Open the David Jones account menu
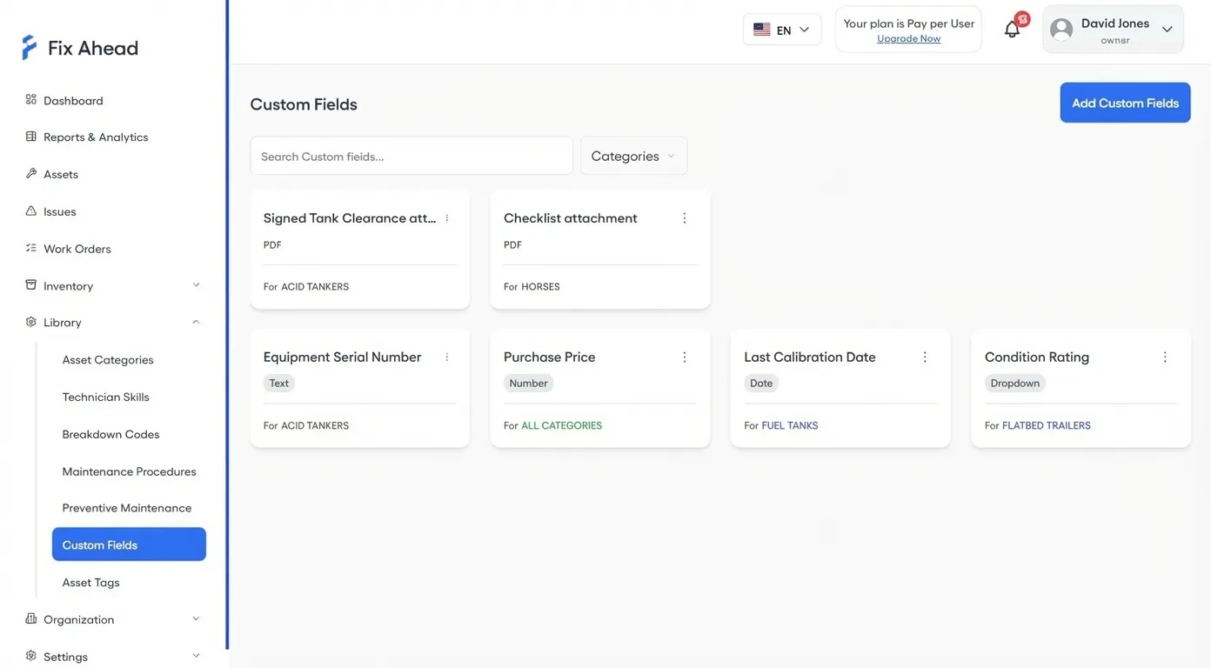Screen dimensions: 1211x668 tap(1113, 29)
